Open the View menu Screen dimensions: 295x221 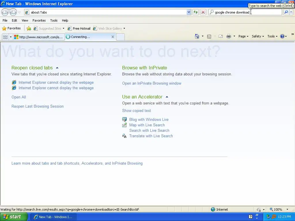pos(25,20)
